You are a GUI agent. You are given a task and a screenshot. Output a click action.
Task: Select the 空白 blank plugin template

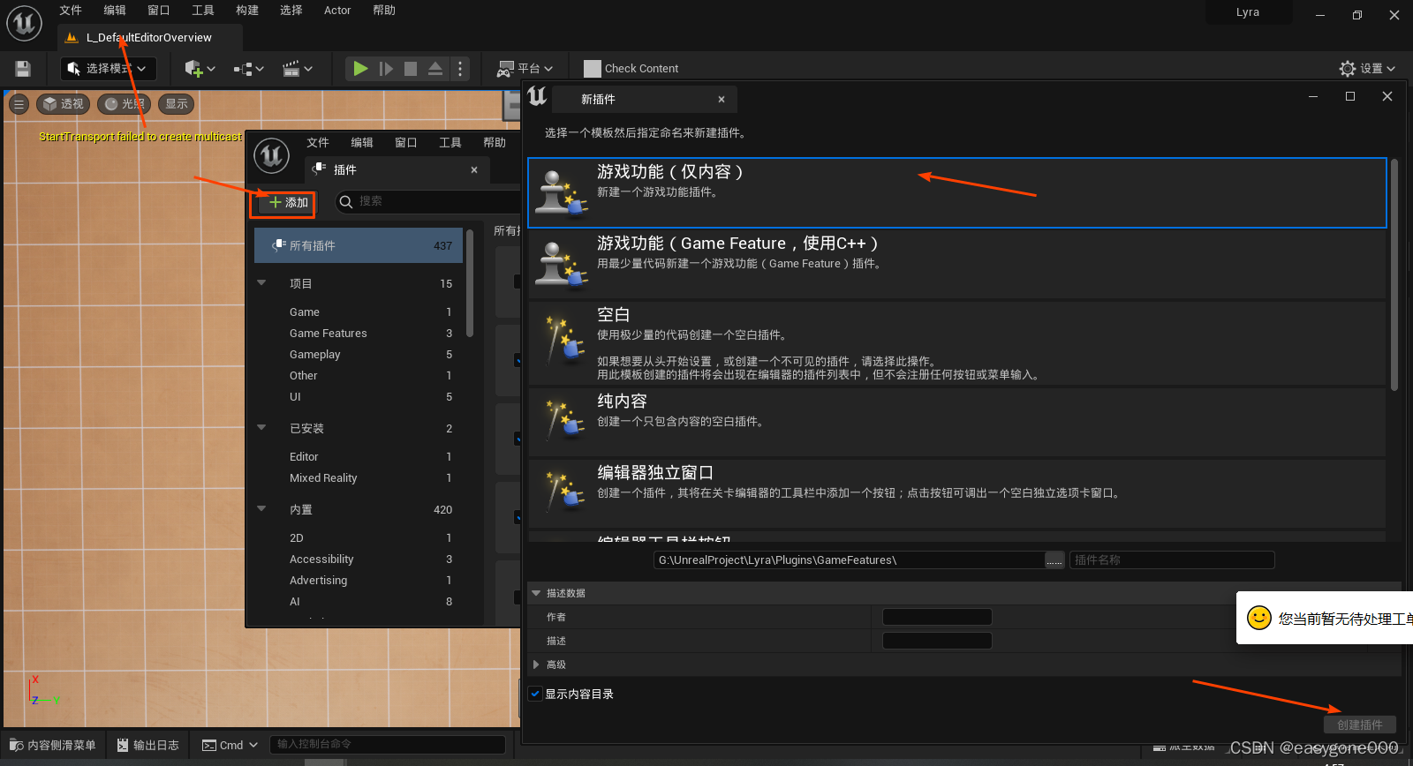pyautogui.click(x=957, y=343)
